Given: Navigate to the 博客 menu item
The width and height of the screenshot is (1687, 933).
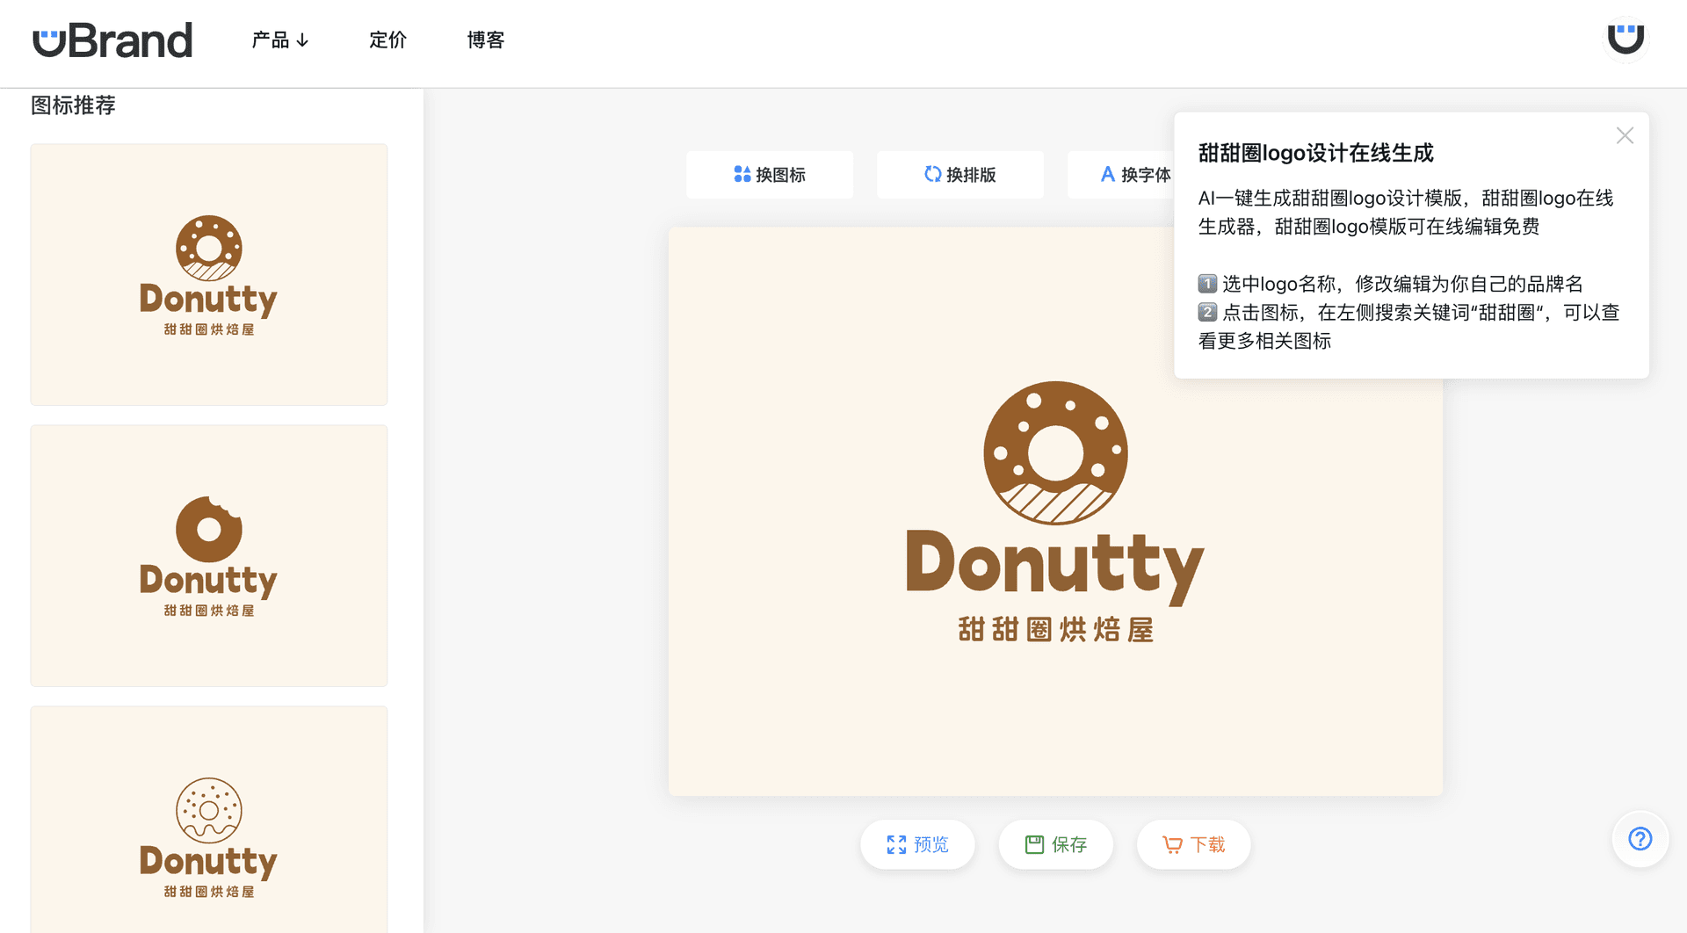Looking at the screenshot, I should 486,40.
